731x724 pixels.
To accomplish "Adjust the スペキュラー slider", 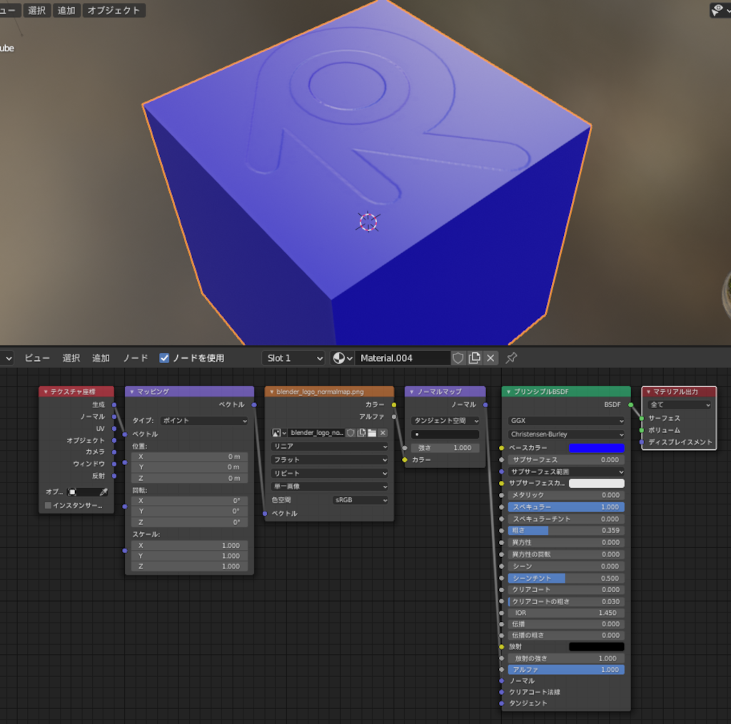I will [566, 507].
